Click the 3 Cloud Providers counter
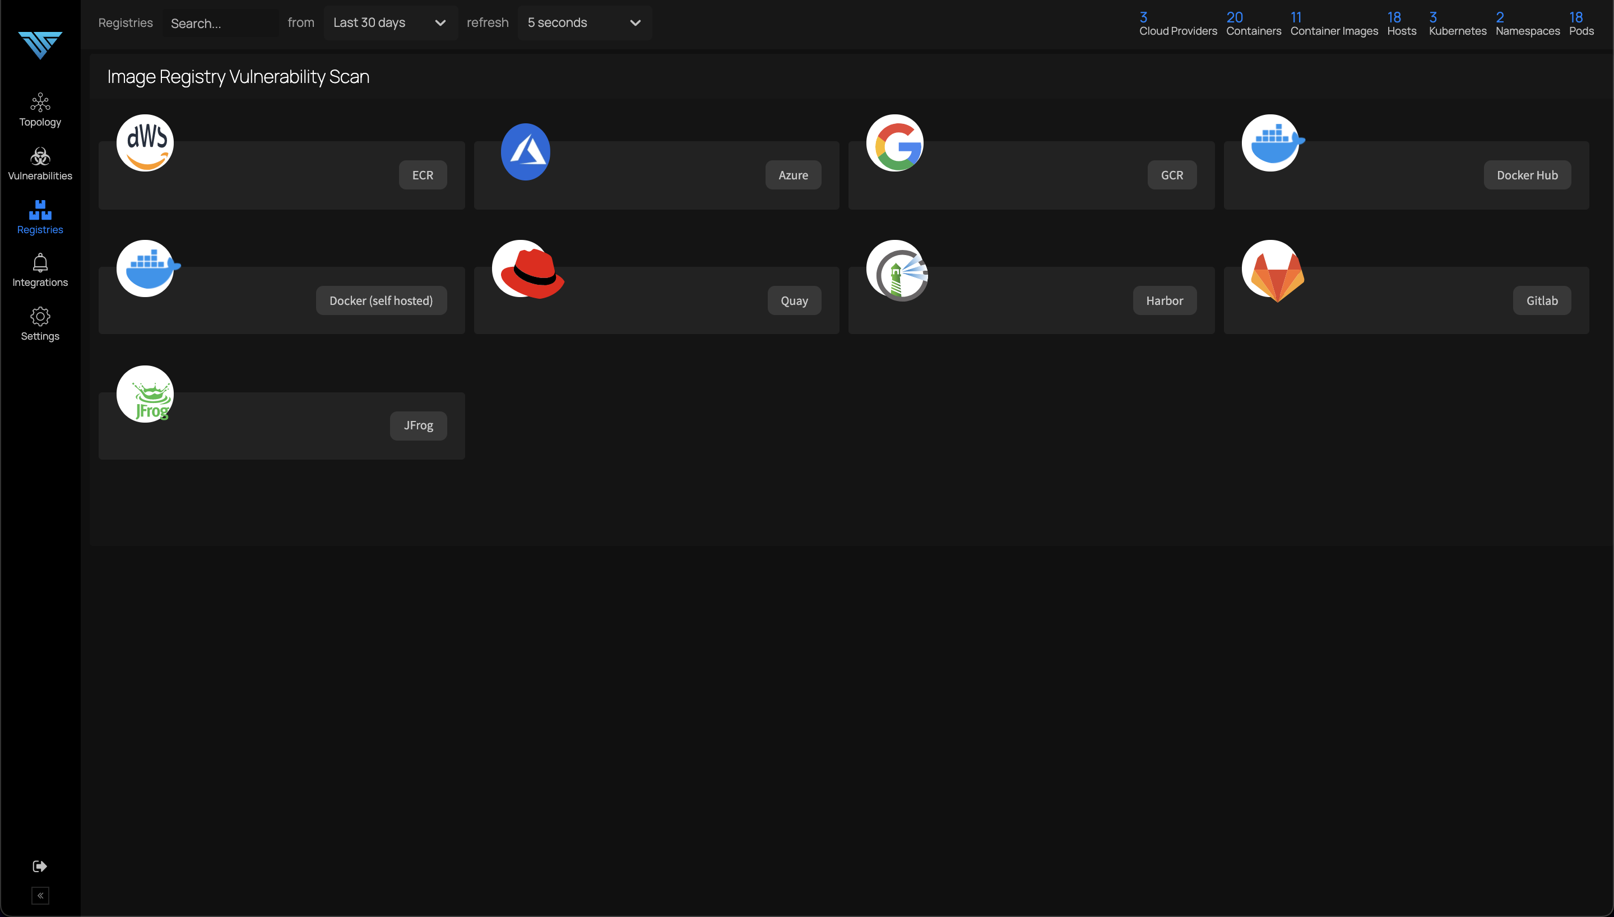The image size is (1614, 917). 1178,24
